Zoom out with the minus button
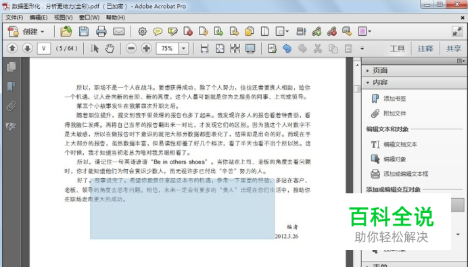 tap(131, 48)
